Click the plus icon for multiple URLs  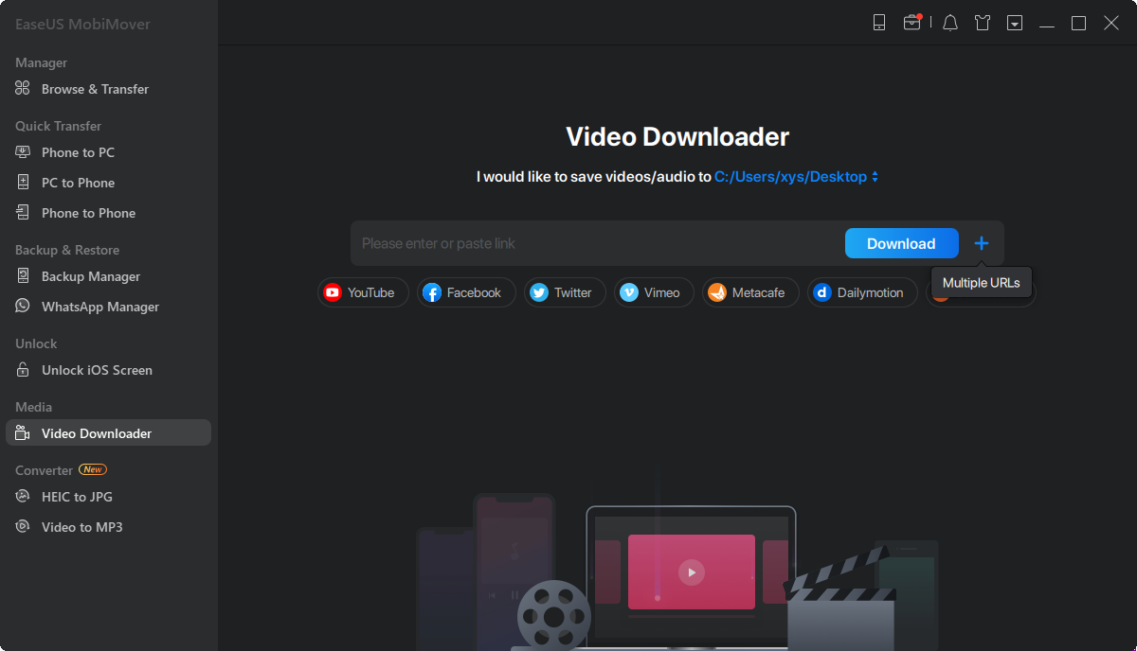tap(982, 243)
